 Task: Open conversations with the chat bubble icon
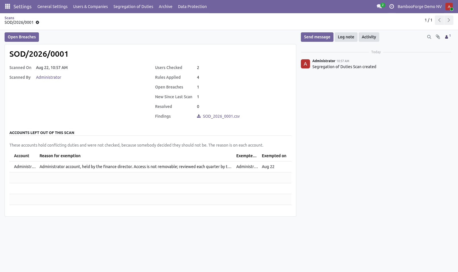click(x=379, y=6)
